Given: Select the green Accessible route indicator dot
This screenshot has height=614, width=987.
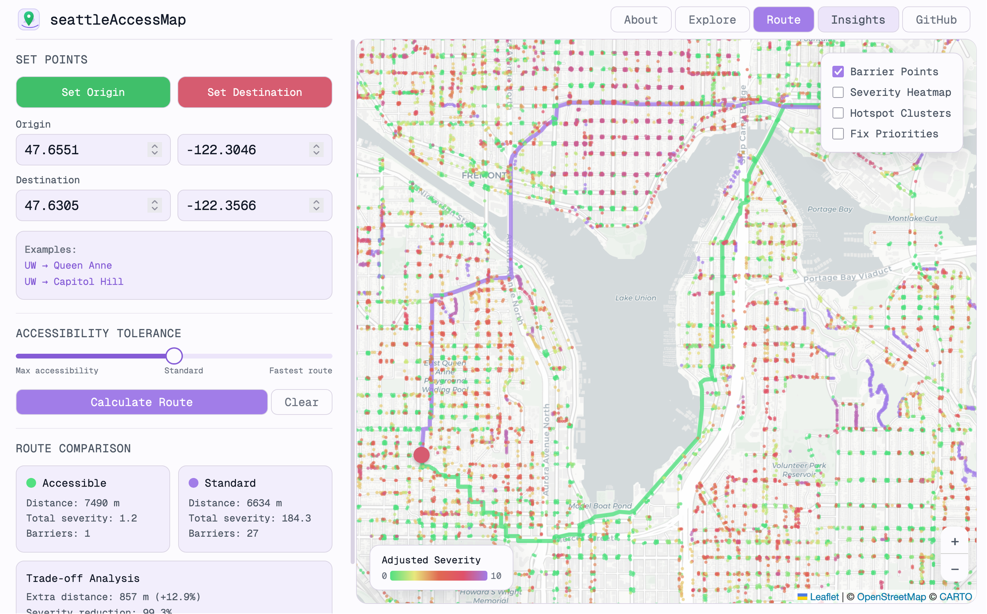Looking at the screenshot, I should (32, 483).
